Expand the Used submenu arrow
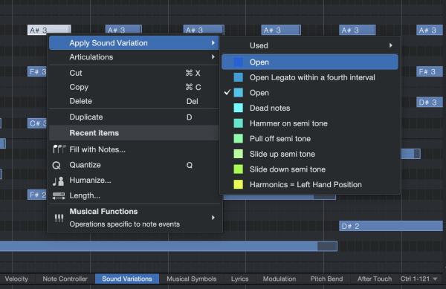Image resolution: width=446 pixels, height=289 pixels. pyautogui.click(x=391, y=45)
